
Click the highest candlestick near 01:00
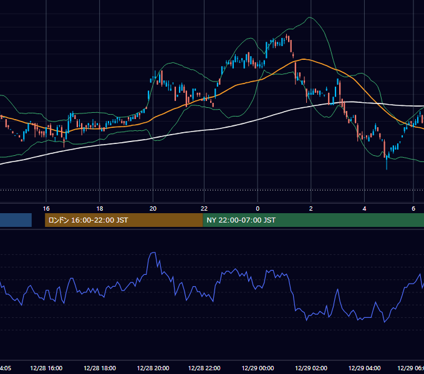point(286,37)
